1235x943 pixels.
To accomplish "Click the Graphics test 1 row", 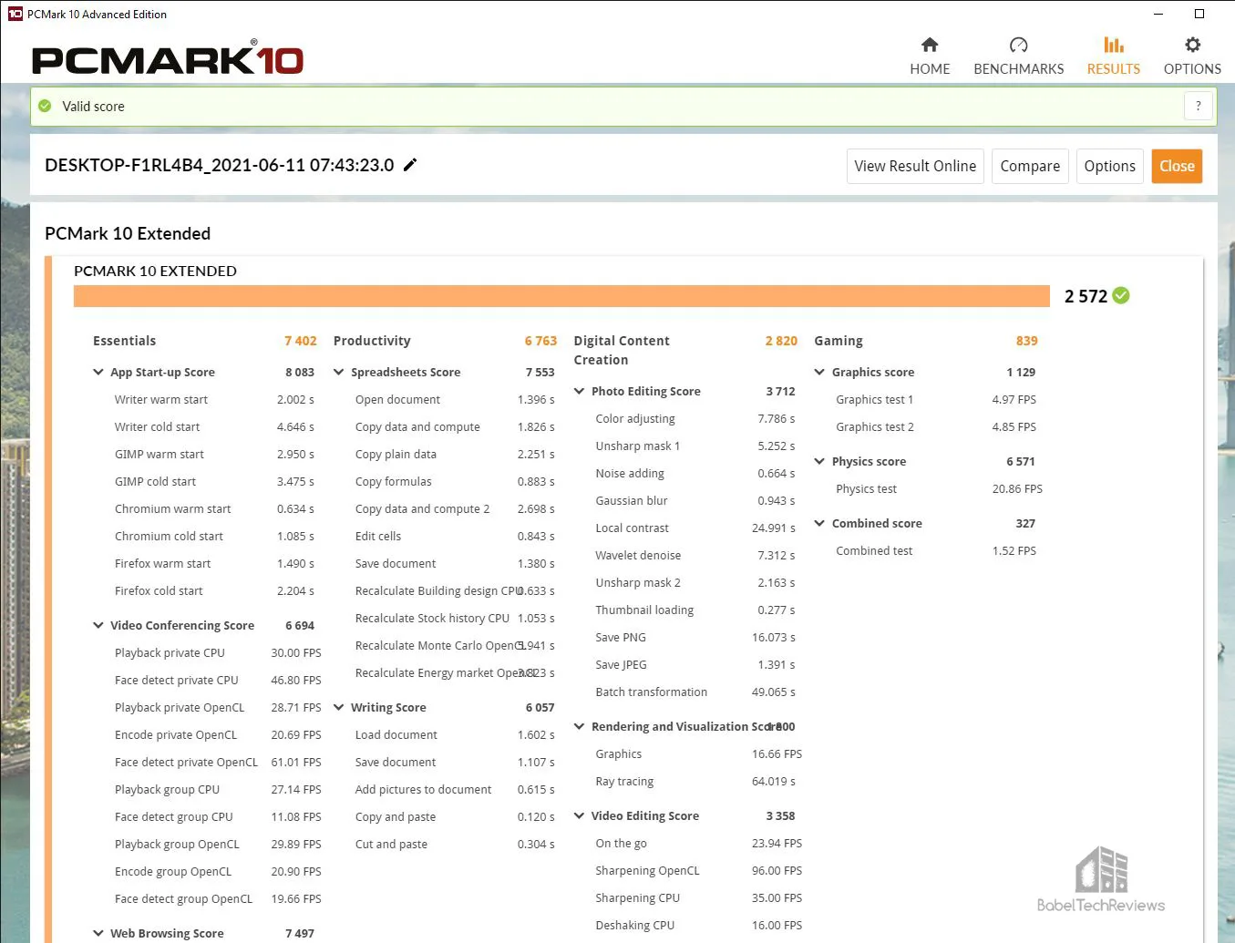I will tap(936, 399).
